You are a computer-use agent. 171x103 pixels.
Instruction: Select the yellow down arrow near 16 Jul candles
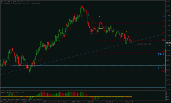click(x=126, y=32)
